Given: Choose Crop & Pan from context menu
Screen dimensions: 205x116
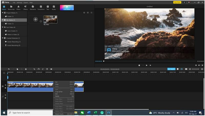Looking at the screenshot, I should (64, 92).
